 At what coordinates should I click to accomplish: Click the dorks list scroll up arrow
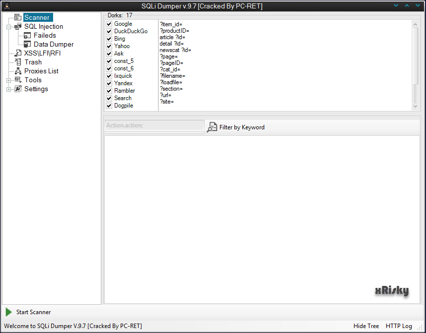tap(415, 24)
